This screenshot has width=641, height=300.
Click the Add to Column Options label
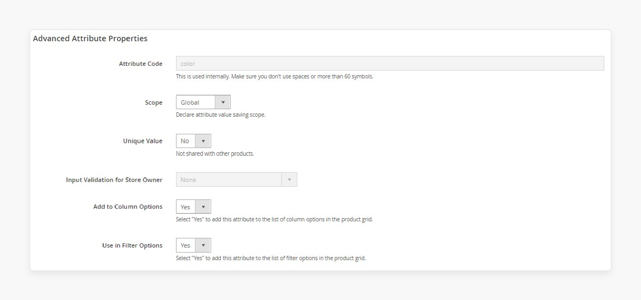pos(128,207)
